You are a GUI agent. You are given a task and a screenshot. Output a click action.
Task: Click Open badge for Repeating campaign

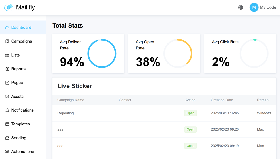[190, 113]
